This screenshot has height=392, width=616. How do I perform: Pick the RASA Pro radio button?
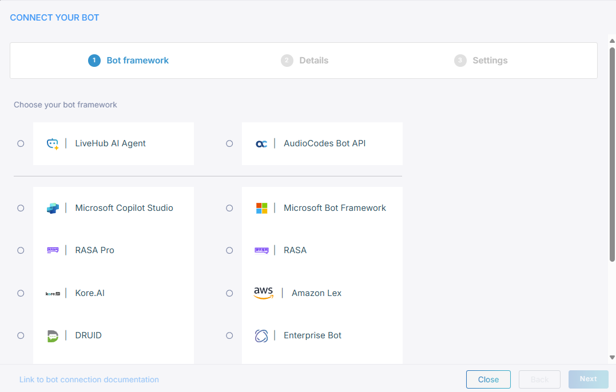coord(21,250)
